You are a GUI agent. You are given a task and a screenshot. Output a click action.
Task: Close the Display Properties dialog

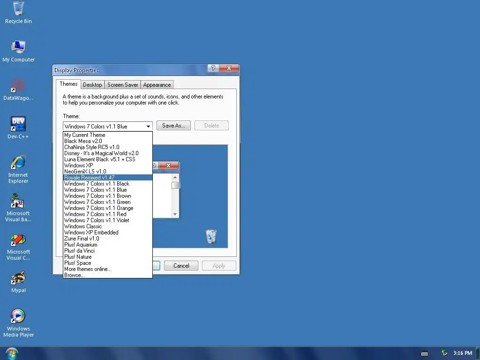click(x=229, y=68)
